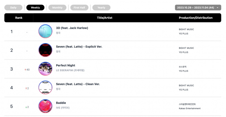Viewport: 226px width, 117px height.
Task: Select the Weekly chart tab
Action: coord(35,8)
